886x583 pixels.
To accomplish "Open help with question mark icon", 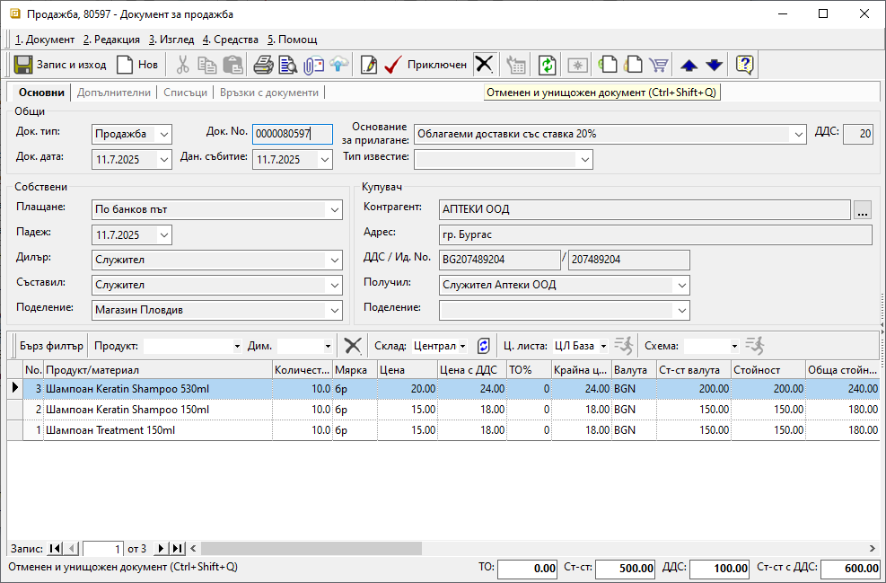I will coord(745,65).
